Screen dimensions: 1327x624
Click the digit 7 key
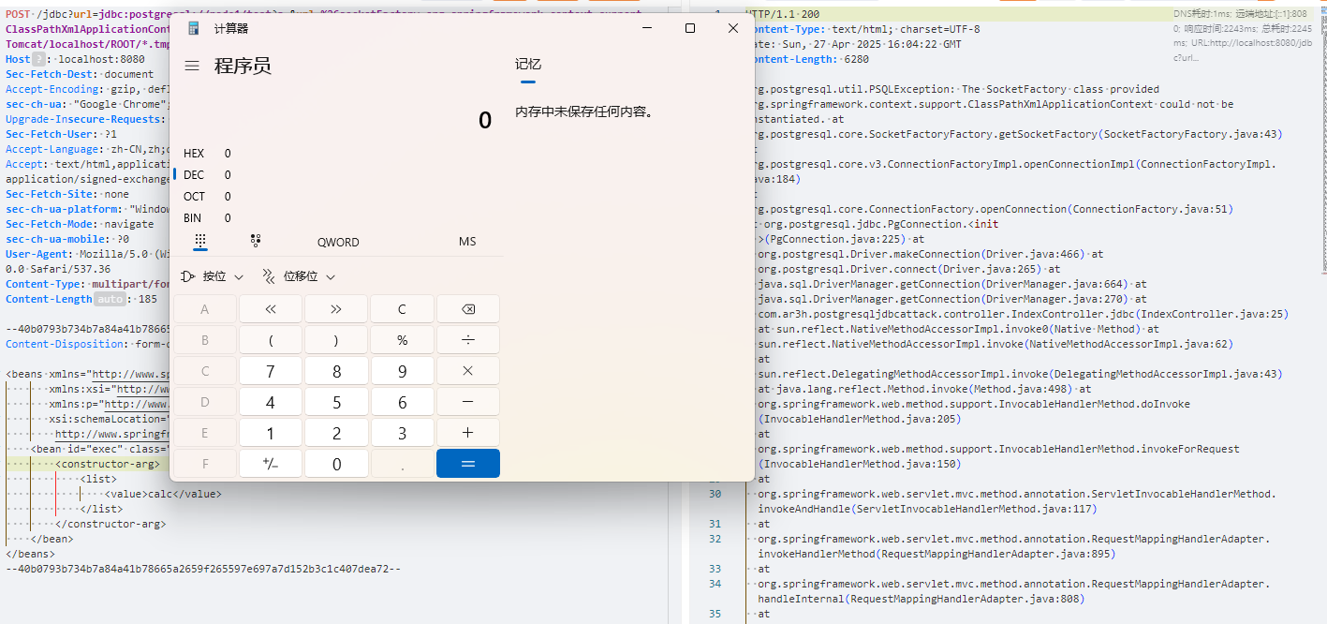pos(271,371)
